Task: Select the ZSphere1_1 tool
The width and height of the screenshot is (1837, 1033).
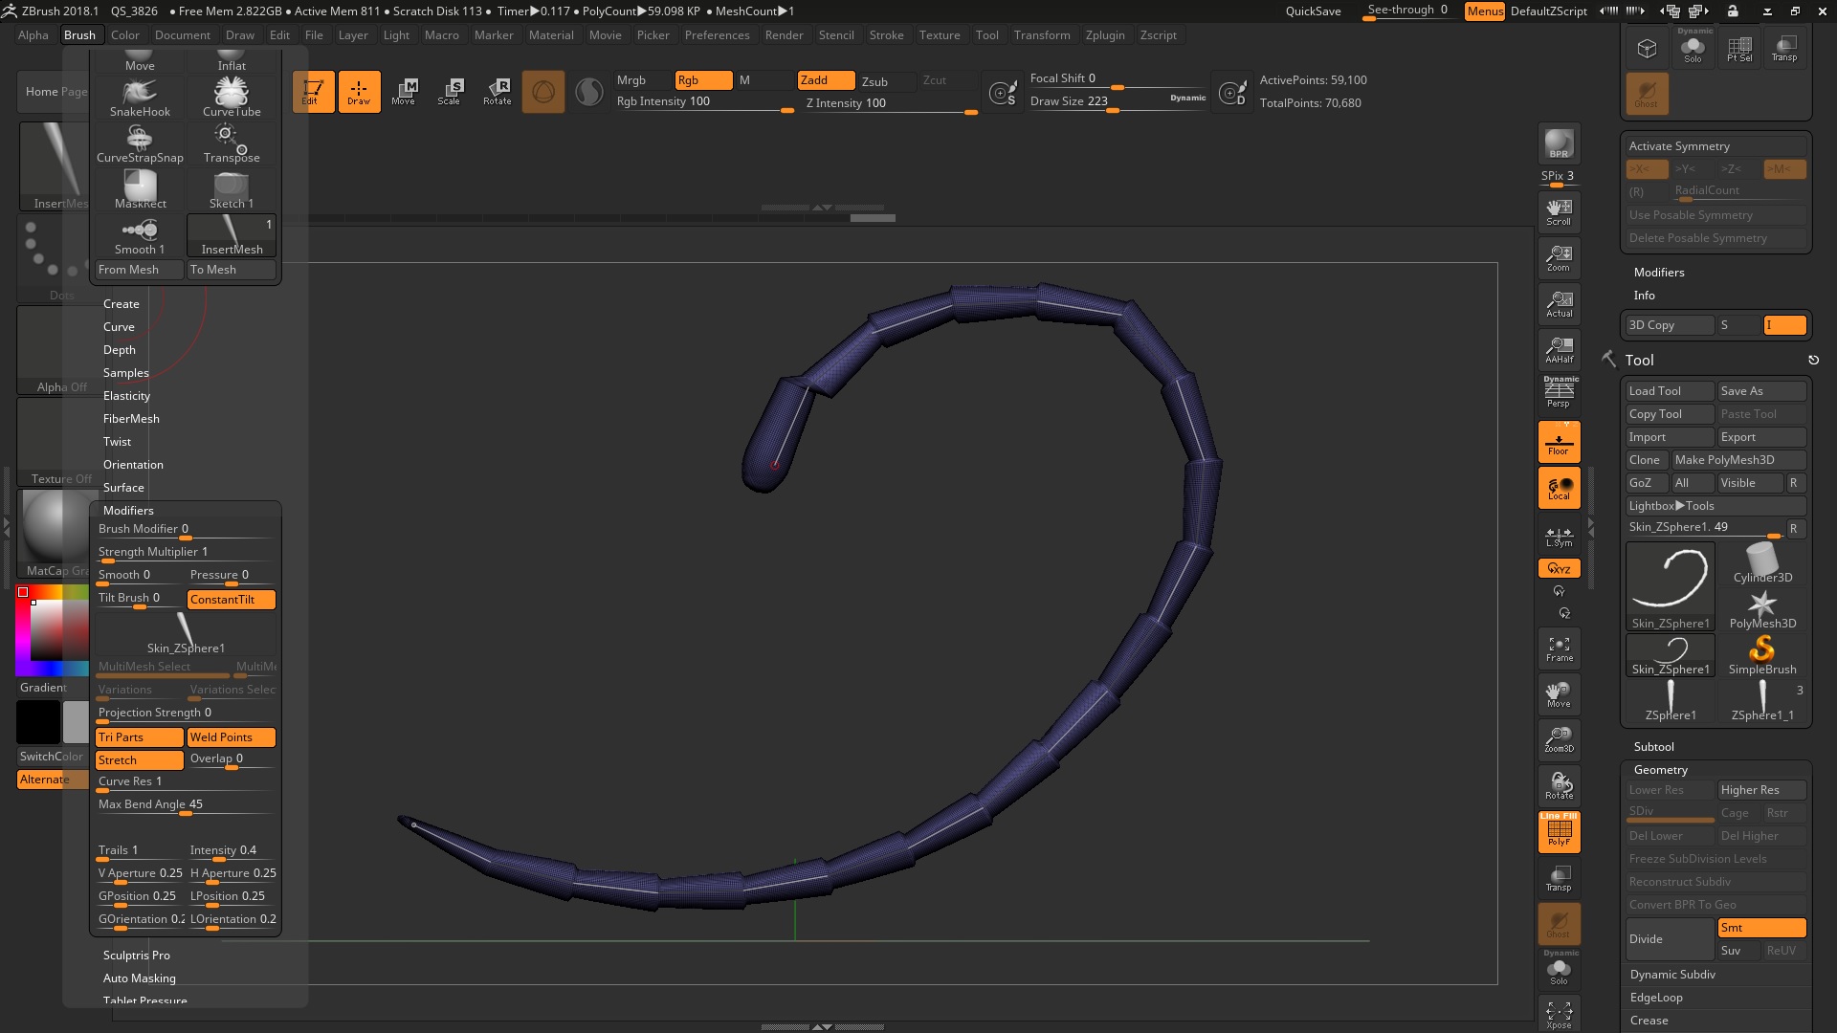Action: (x=1762, y=701)
